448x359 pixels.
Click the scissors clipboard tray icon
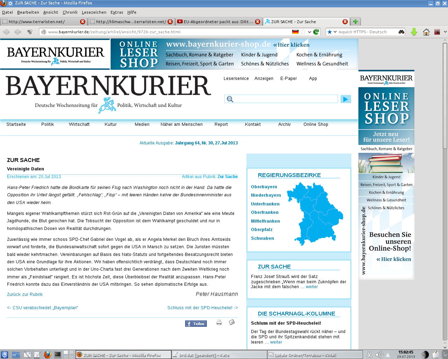369,355
